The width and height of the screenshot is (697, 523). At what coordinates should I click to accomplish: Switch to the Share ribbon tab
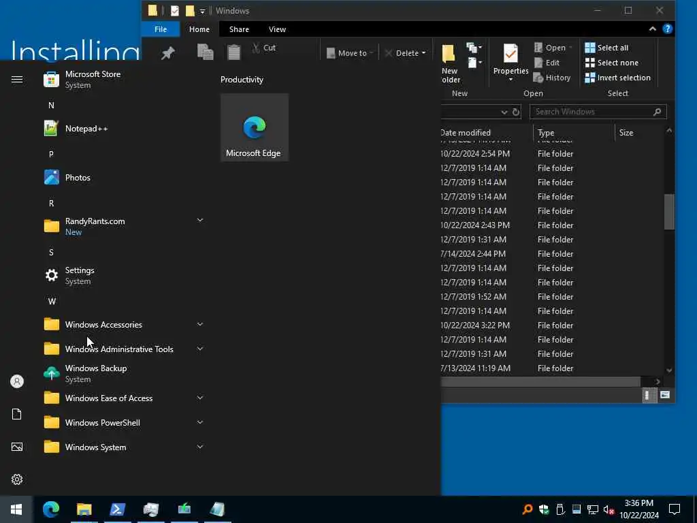(x=239, y=29)
